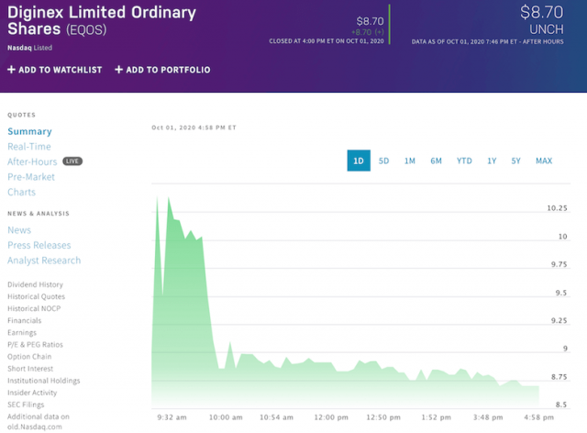
Task: Click the plus icon for Add to Watchlist
Action: [x=11, y=70]
